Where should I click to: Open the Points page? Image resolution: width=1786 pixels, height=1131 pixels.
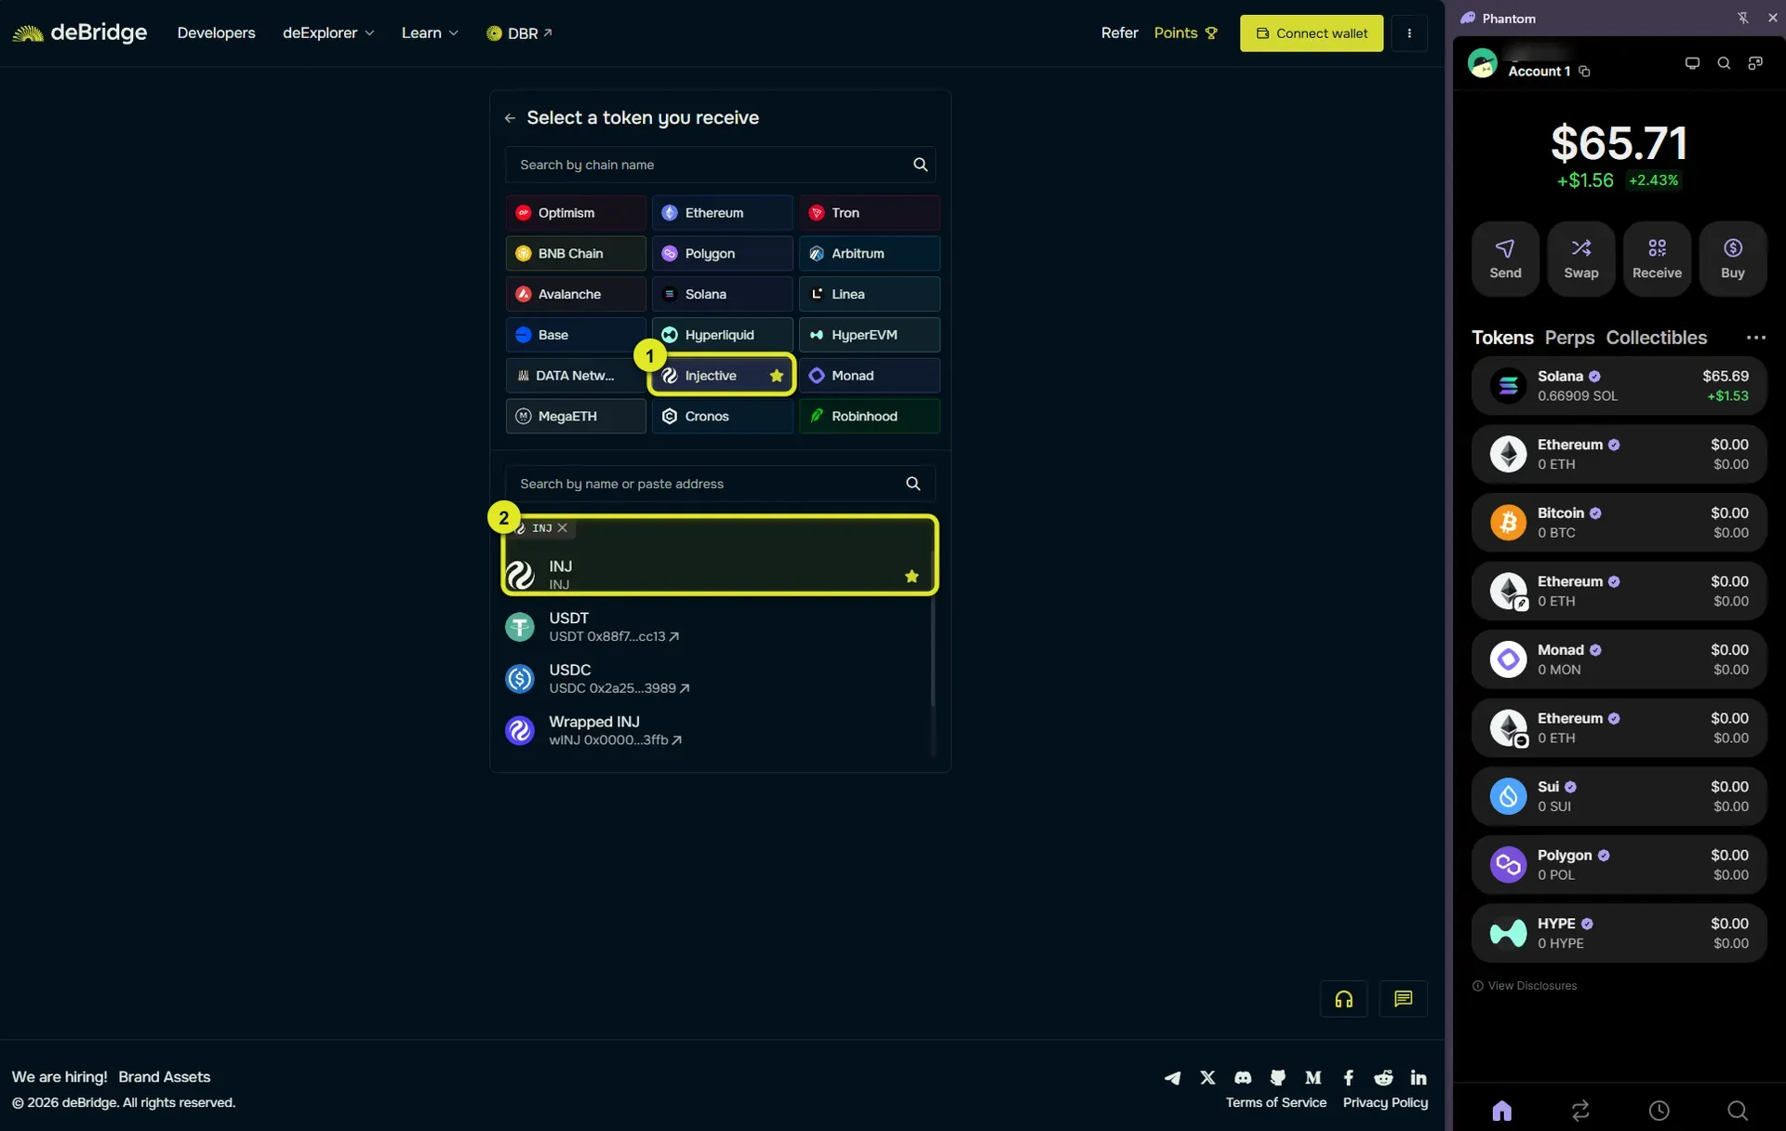[1185, 33]
